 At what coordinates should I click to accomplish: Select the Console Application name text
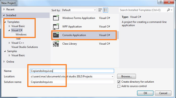(74, 35)
